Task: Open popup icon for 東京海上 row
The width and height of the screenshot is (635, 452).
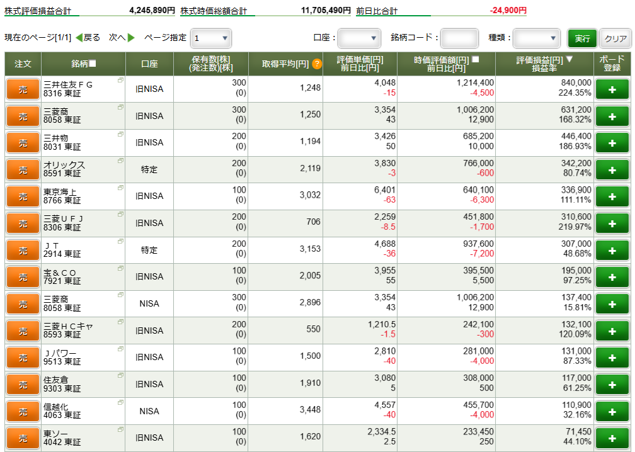Action: pos(120,188)
